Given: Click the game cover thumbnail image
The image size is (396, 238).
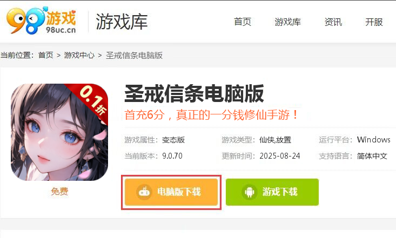Looking at the screenshot, I should [x=59, y=132].
